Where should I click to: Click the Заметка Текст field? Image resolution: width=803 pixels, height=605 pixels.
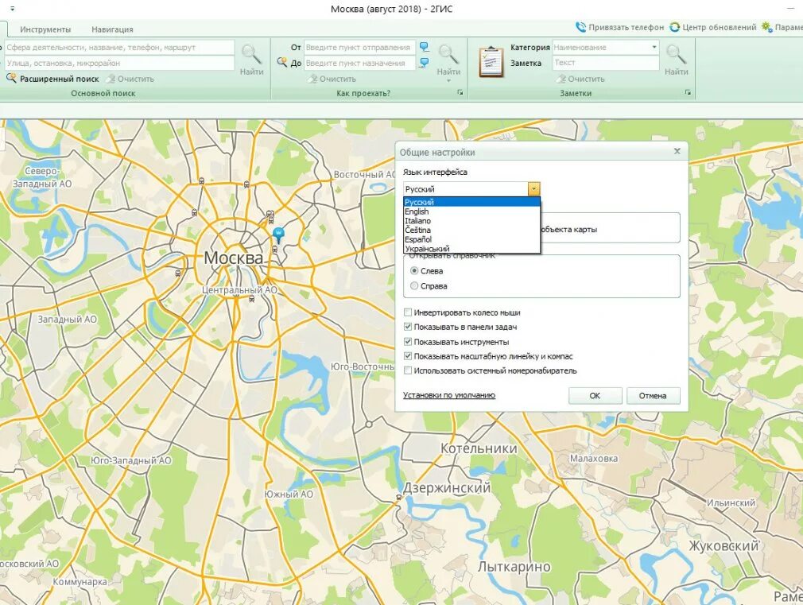click(606, 63)
